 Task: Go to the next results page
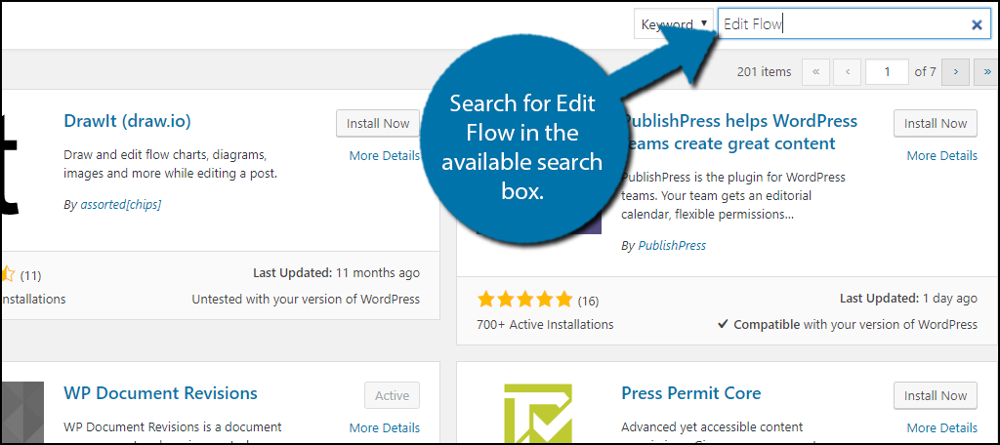pyautogui.click(x=955, y=72)
